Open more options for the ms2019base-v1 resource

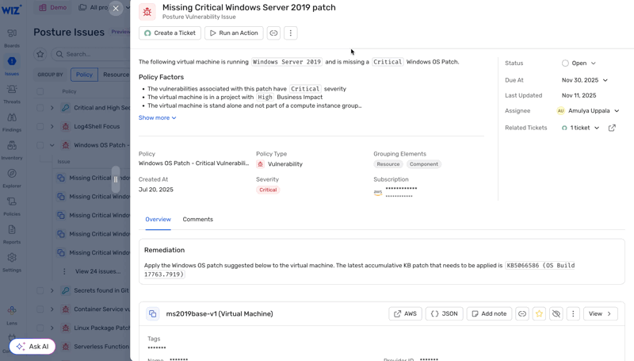pyautogui.click(x=573, y=314)
